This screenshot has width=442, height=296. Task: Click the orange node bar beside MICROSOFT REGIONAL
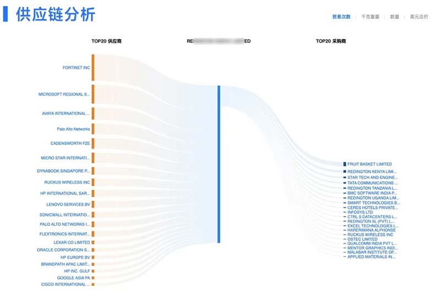(x=93, y=94)
